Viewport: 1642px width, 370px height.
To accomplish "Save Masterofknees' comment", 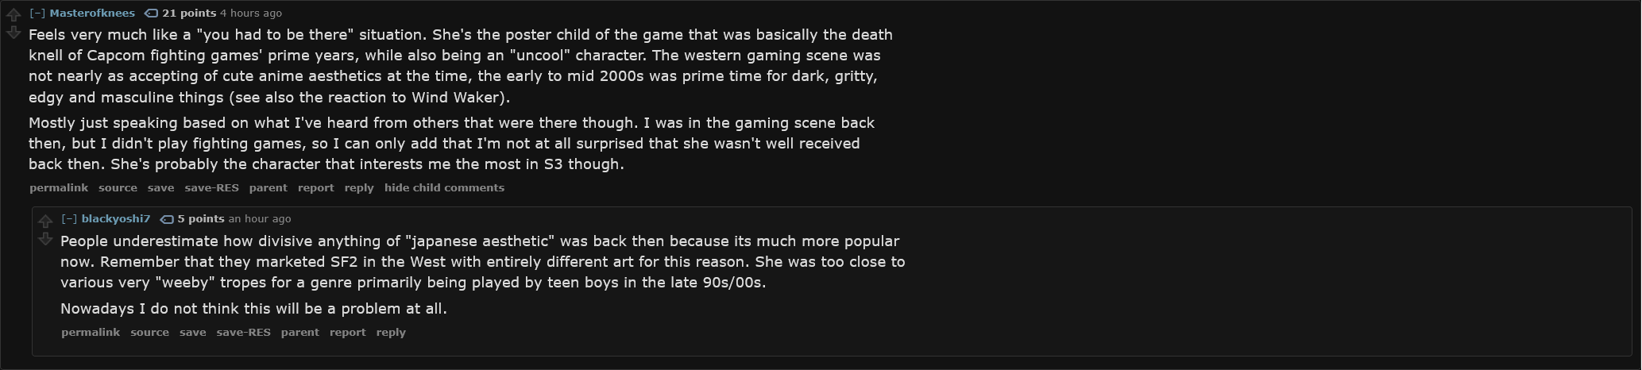I will 160,187.
